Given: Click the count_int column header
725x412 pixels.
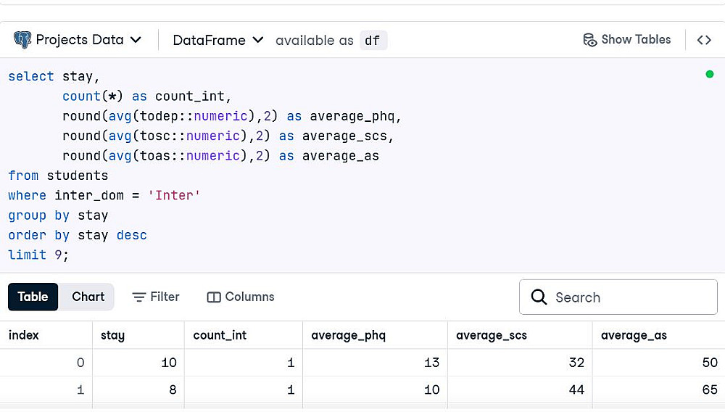Looking at the screenshot, I should (221, 335).
